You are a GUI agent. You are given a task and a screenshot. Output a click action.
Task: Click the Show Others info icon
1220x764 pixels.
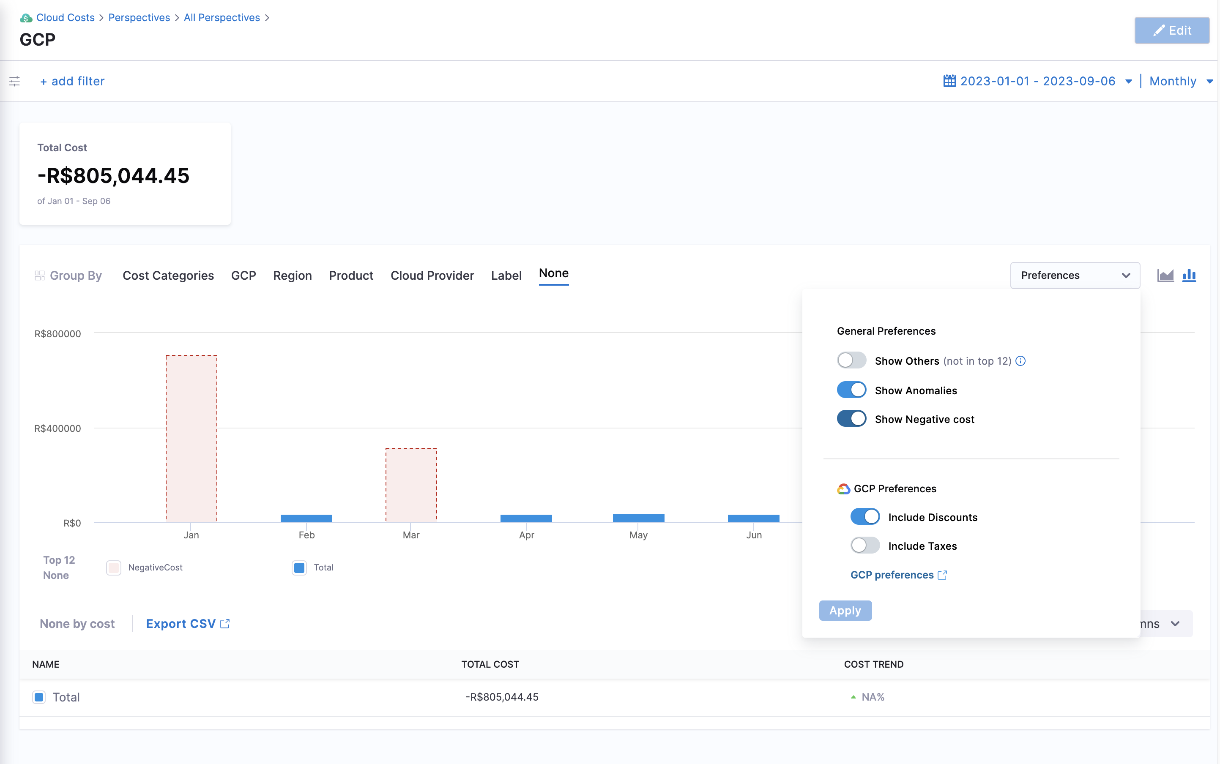pyautogui.click(x=1020, y=361)
